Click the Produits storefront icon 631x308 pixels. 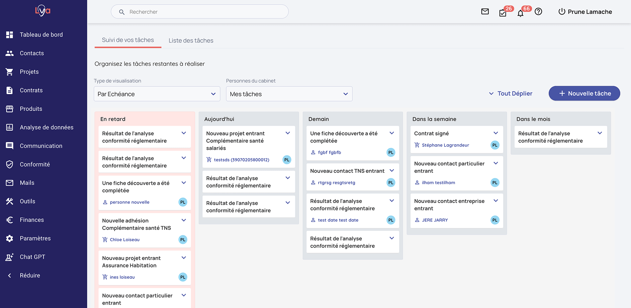point(10,109)
